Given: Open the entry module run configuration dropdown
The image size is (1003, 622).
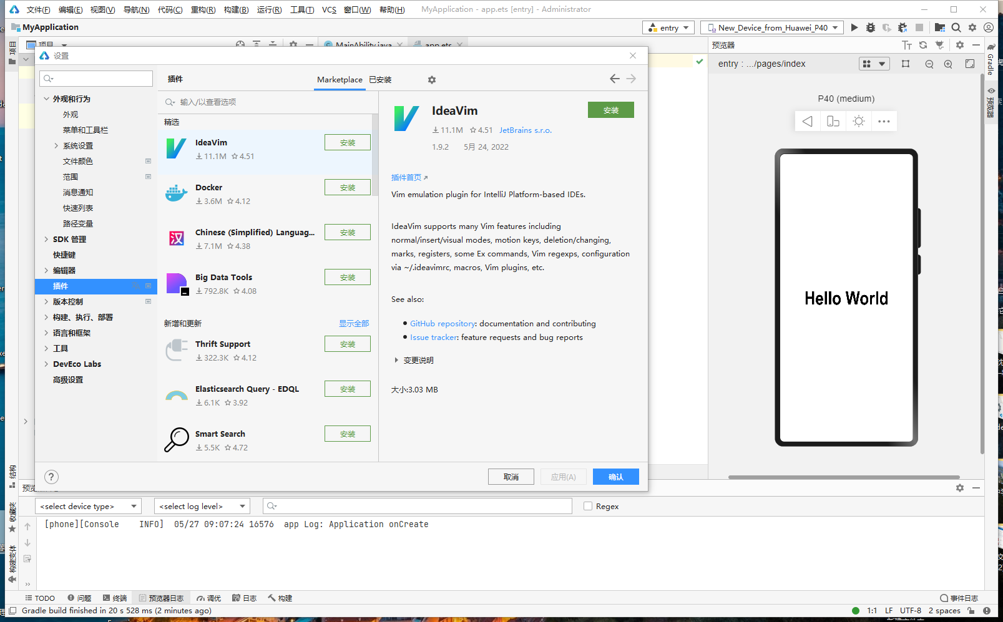Looking at the screenshot, I should coord(668,27).
